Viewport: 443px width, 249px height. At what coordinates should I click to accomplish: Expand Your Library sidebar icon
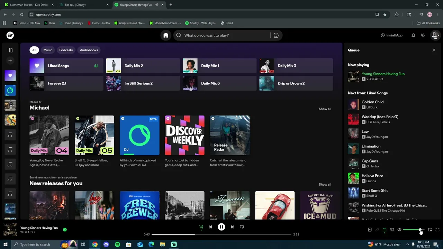coord(10,50)
